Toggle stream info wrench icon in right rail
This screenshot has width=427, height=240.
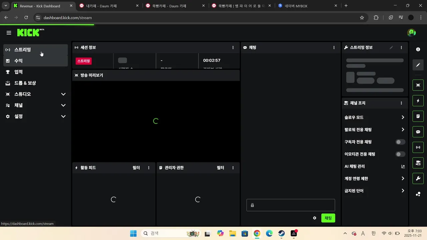point(418,179)
